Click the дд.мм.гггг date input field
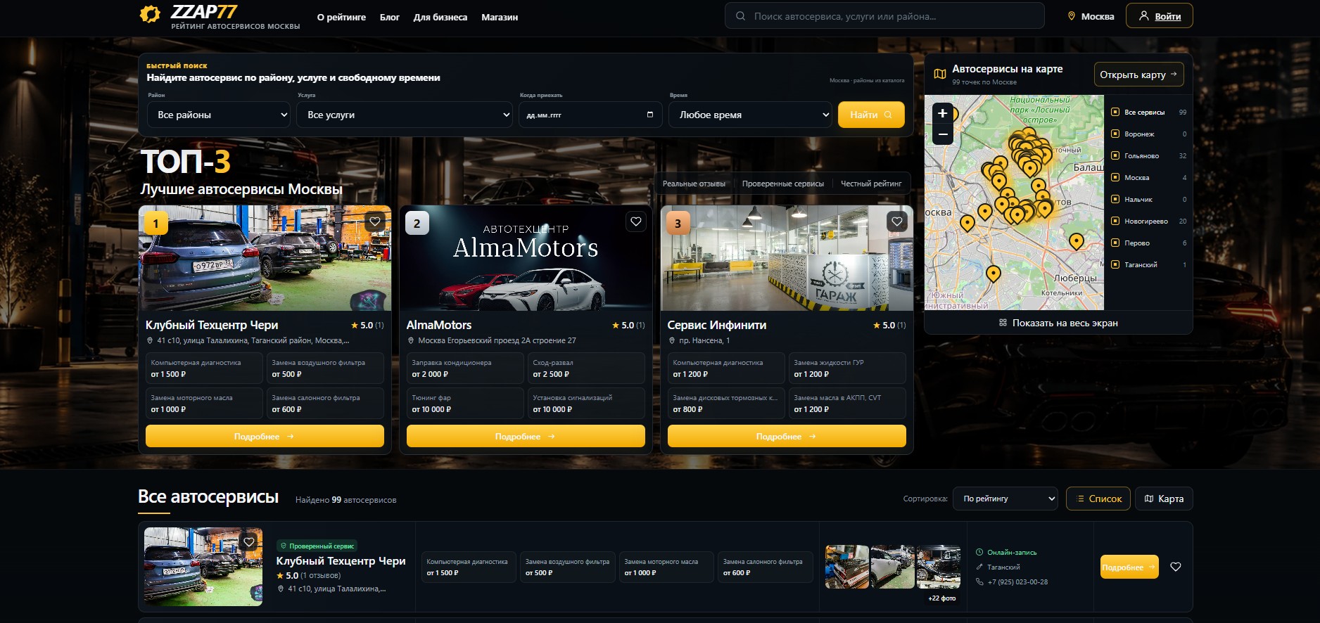The width and height of the screenshot is (1320, 623). click(590, 115)
